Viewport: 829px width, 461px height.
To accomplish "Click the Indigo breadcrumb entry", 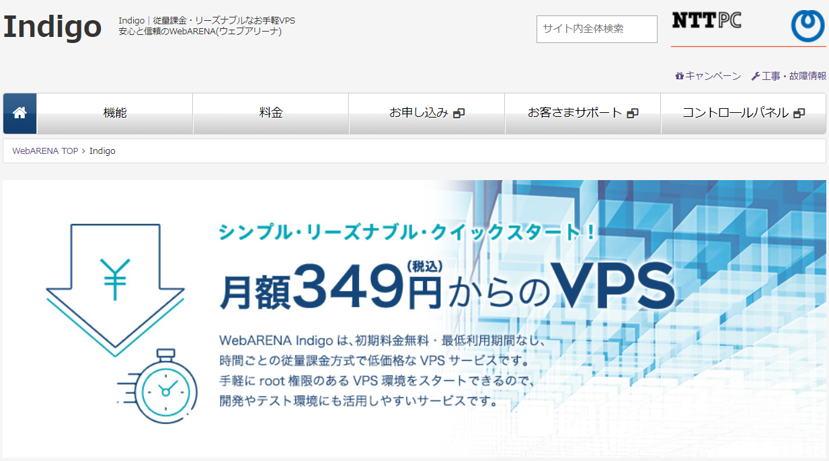I will coord(103,151).
